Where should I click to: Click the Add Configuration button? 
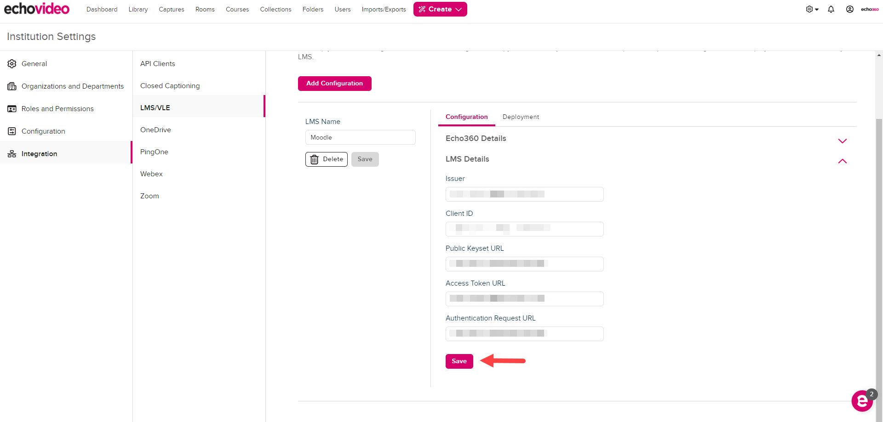[334, 84]
